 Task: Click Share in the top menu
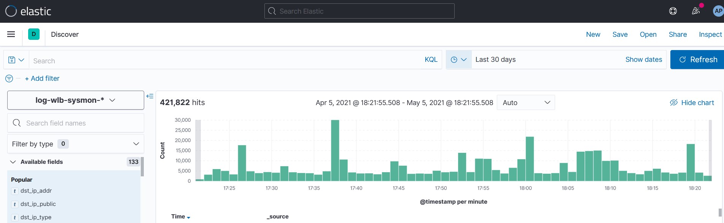(x=678, y=35)
